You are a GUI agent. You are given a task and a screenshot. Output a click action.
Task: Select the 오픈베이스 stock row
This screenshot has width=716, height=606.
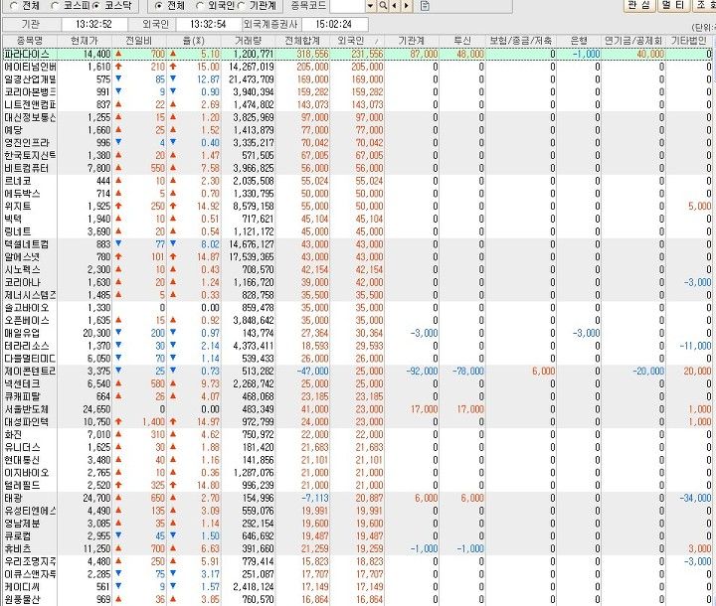(358, 320)
